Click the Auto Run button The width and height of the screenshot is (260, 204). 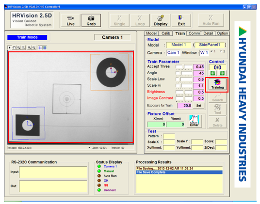tap(211, 20)
